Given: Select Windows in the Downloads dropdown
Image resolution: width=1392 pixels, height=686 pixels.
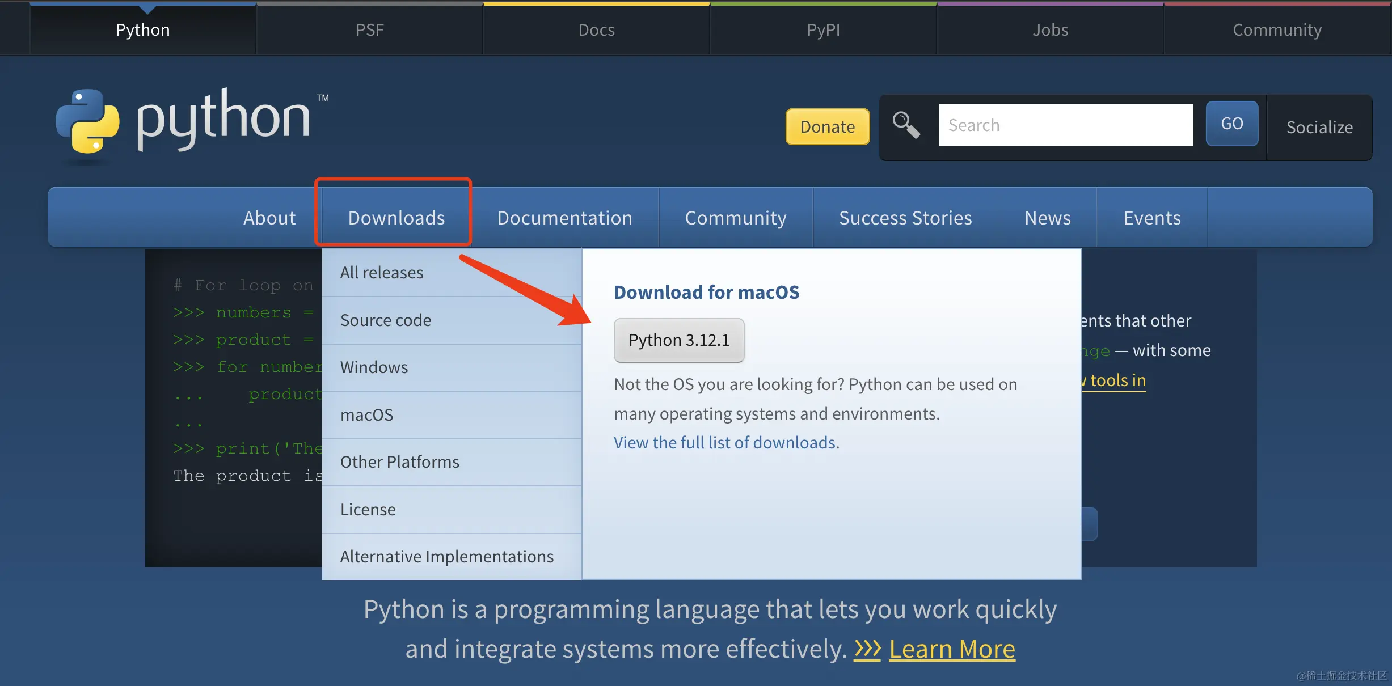Looking at the screenshot, I should pyautogui.click(x=374, y=367).
